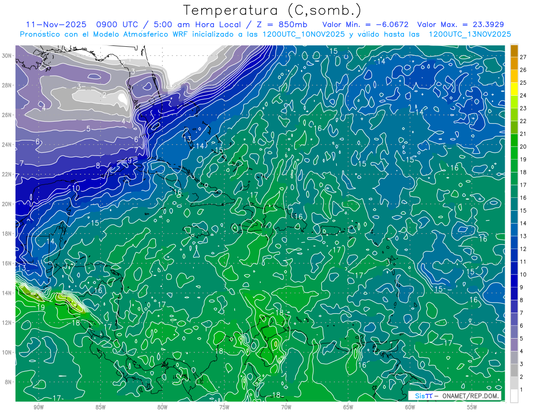Click the 70W longitude axis label
Image resolution: width=535 pixels, height=413 pixels.
point(286,407)
